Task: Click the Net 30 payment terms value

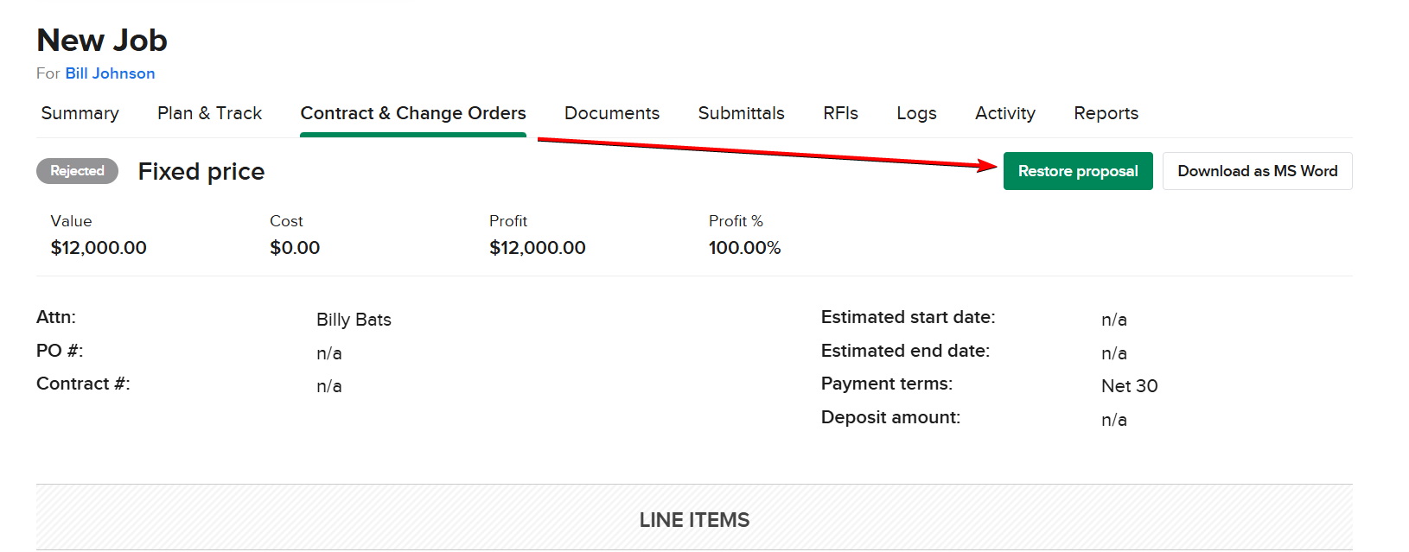Action: [1129, 386]
